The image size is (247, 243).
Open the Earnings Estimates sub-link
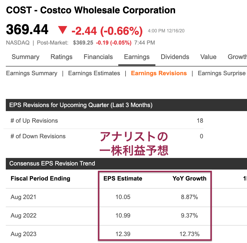(94, 73)
